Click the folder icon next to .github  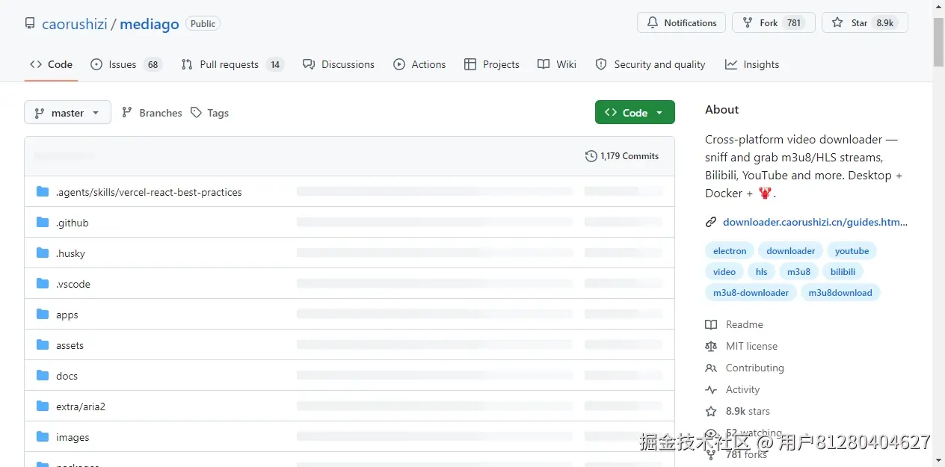coord(43,223)
